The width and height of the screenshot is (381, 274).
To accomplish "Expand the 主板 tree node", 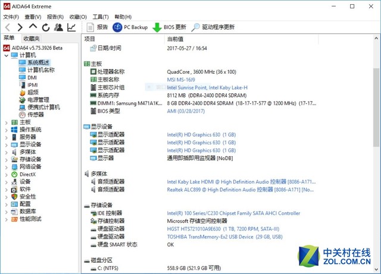I will [7, 123].
